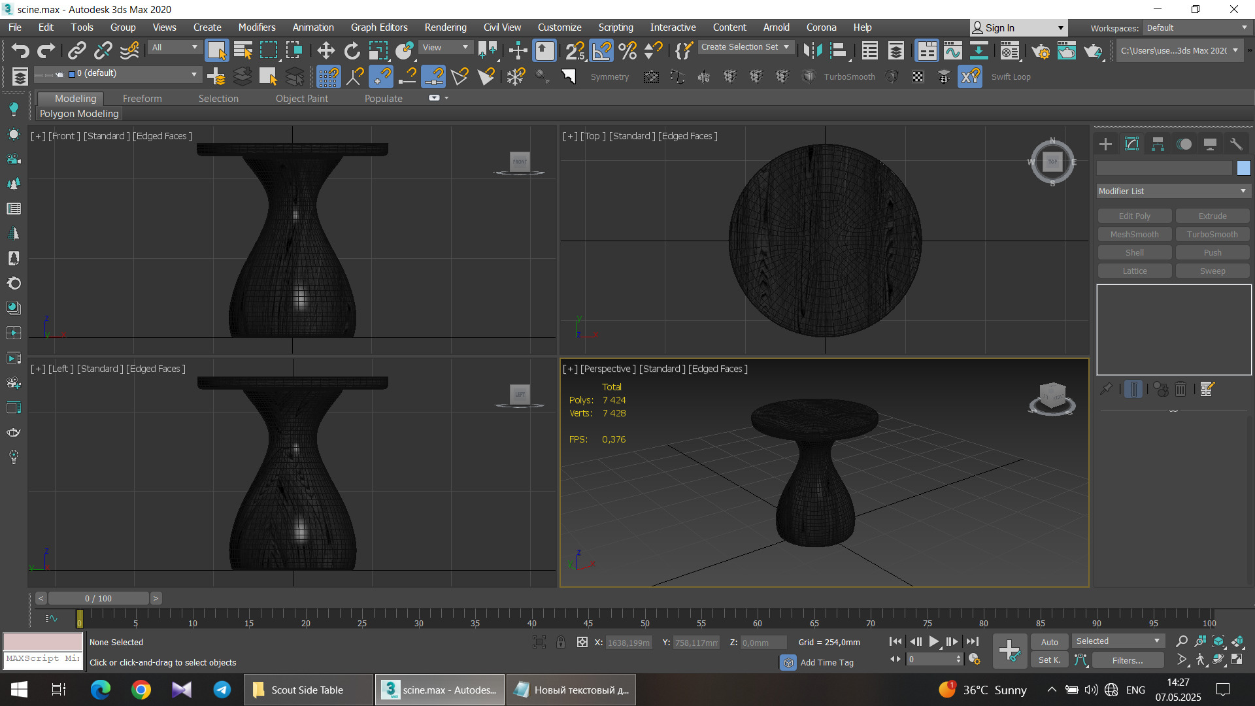Click the object color swatch
Viewport: 1255px width, 706px height.
pyautogui.click(x=1243, y=168)
